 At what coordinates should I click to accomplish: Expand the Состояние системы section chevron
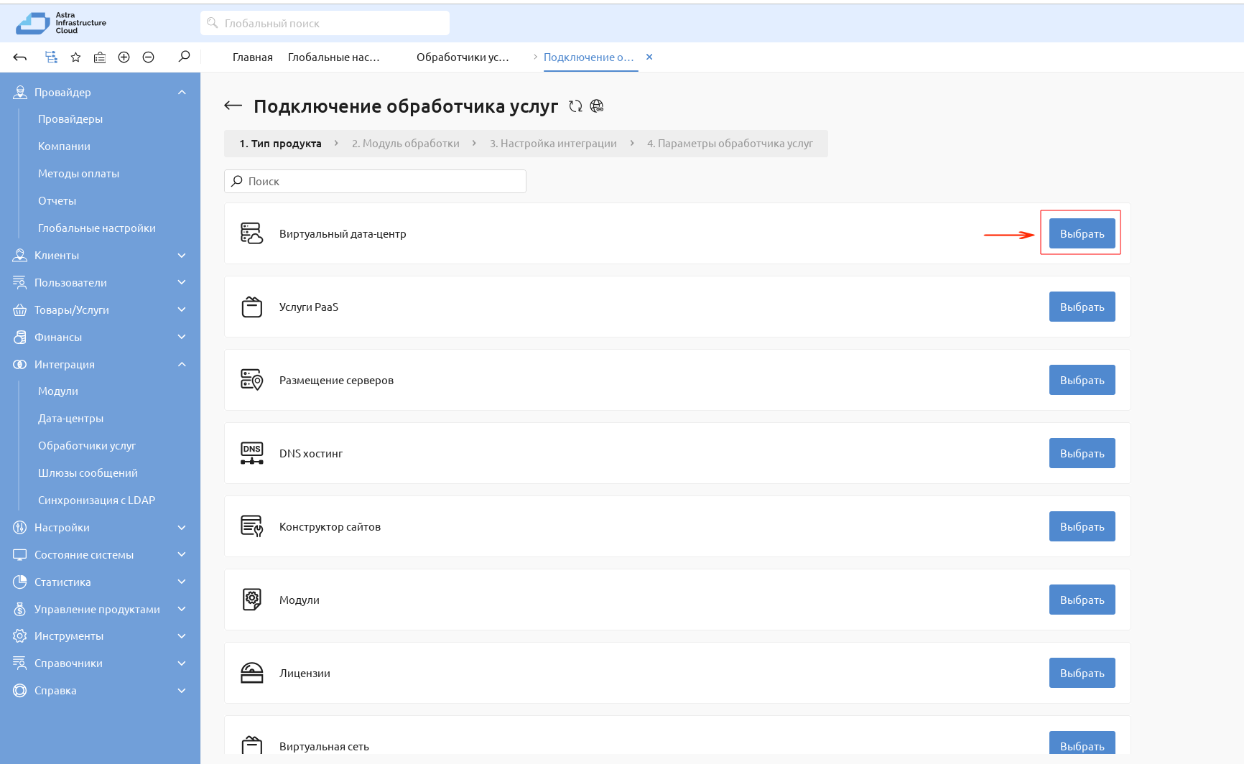(182, 554)
